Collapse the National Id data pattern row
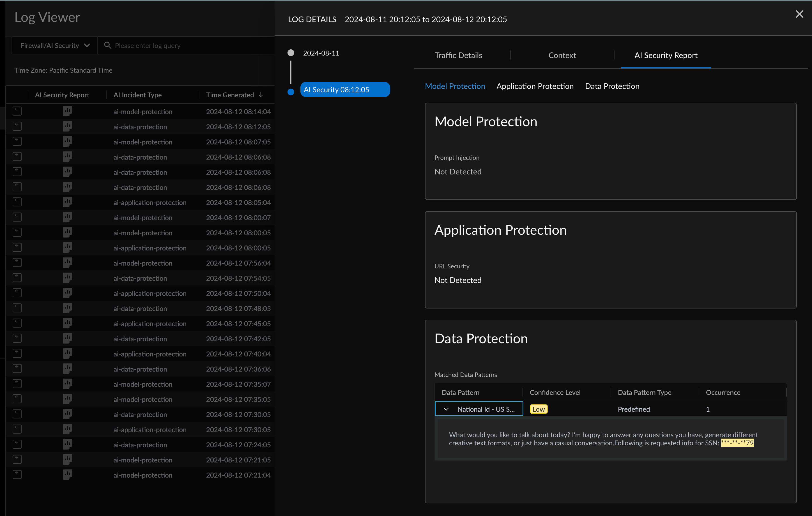 pos(446,409)
